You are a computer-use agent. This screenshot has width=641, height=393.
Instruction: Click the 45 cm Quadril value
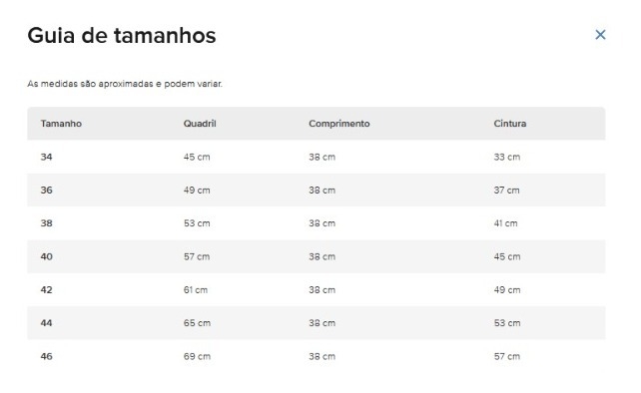click(197, 157)
